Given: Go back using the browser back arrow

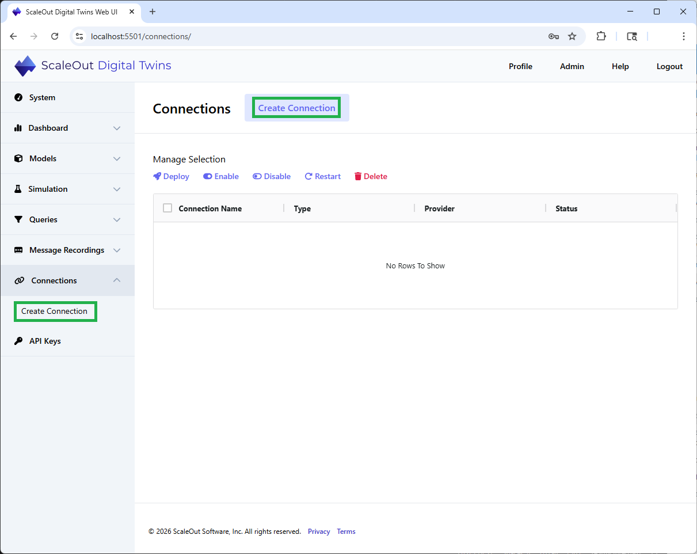Looking at the screenshot, I should pos(13,36).
